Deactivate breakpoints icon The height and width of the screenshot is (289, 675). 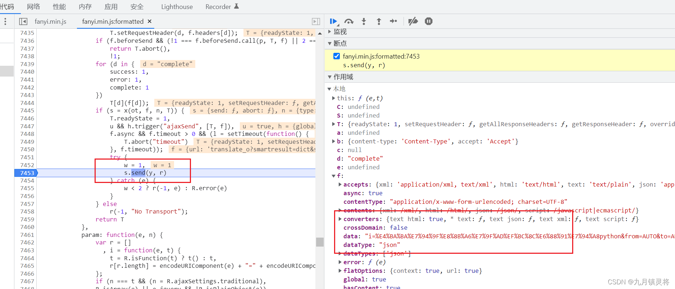tap(413, 21)
